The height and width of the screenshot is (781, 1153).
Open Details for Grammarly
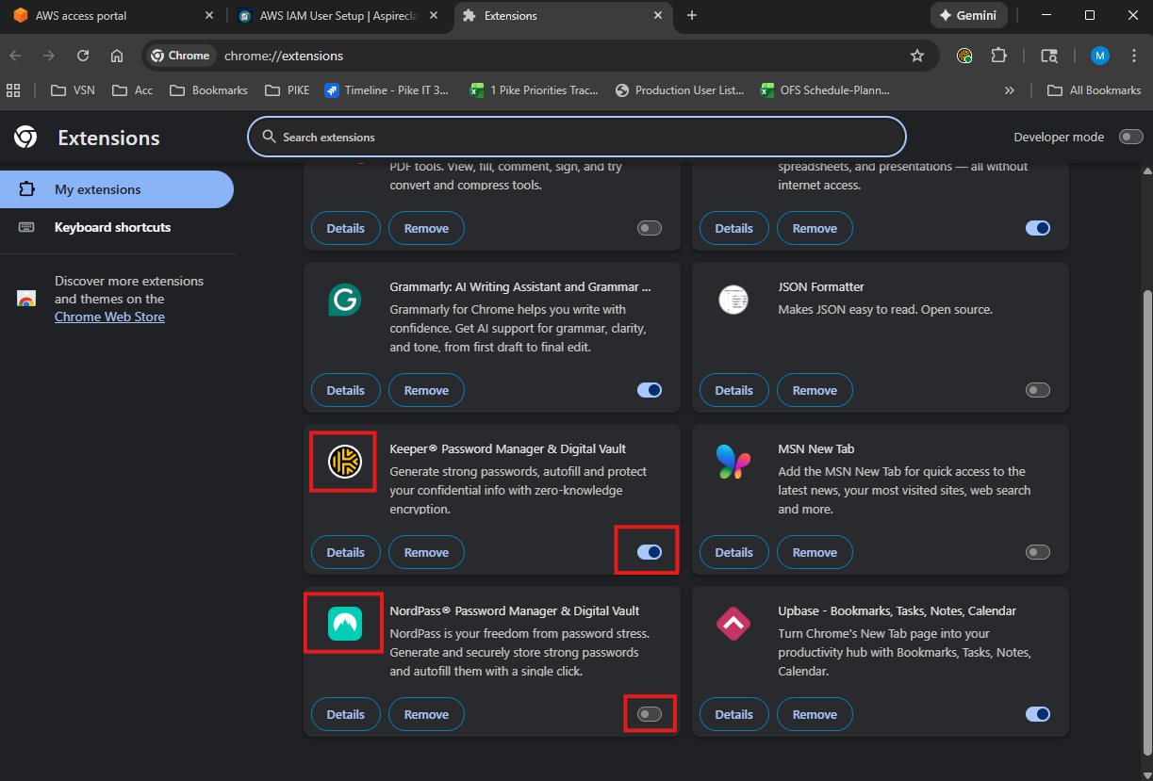345,390
